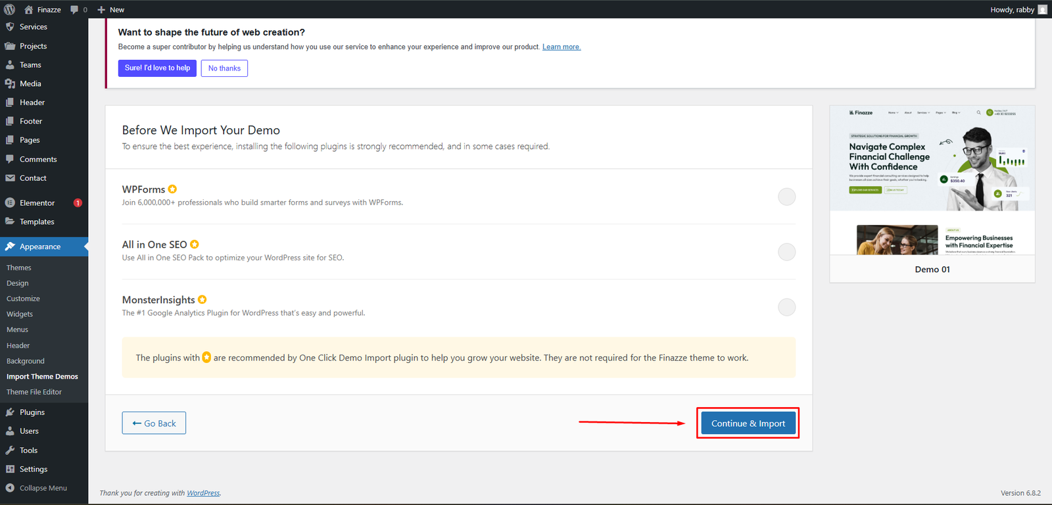Click the Demo 01 preview thumbnail
1052x505 pixels.
pos(932,181)
